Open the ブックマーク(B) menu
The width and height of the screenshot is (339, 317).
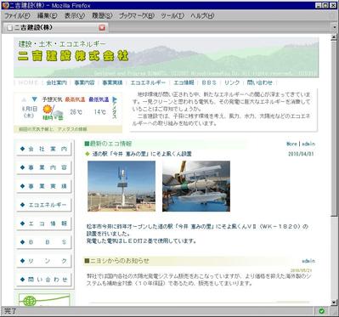click(x=137, y=16)
